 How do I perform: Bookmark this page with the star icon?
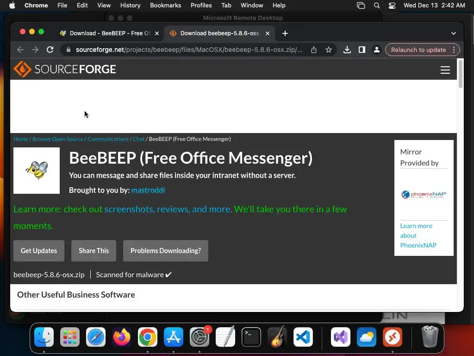329,50
